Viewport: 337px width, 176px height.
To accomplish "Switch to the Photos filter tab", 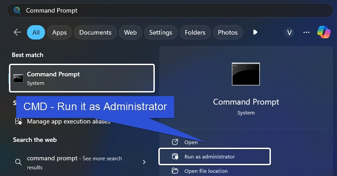I will tap(228, 32).
